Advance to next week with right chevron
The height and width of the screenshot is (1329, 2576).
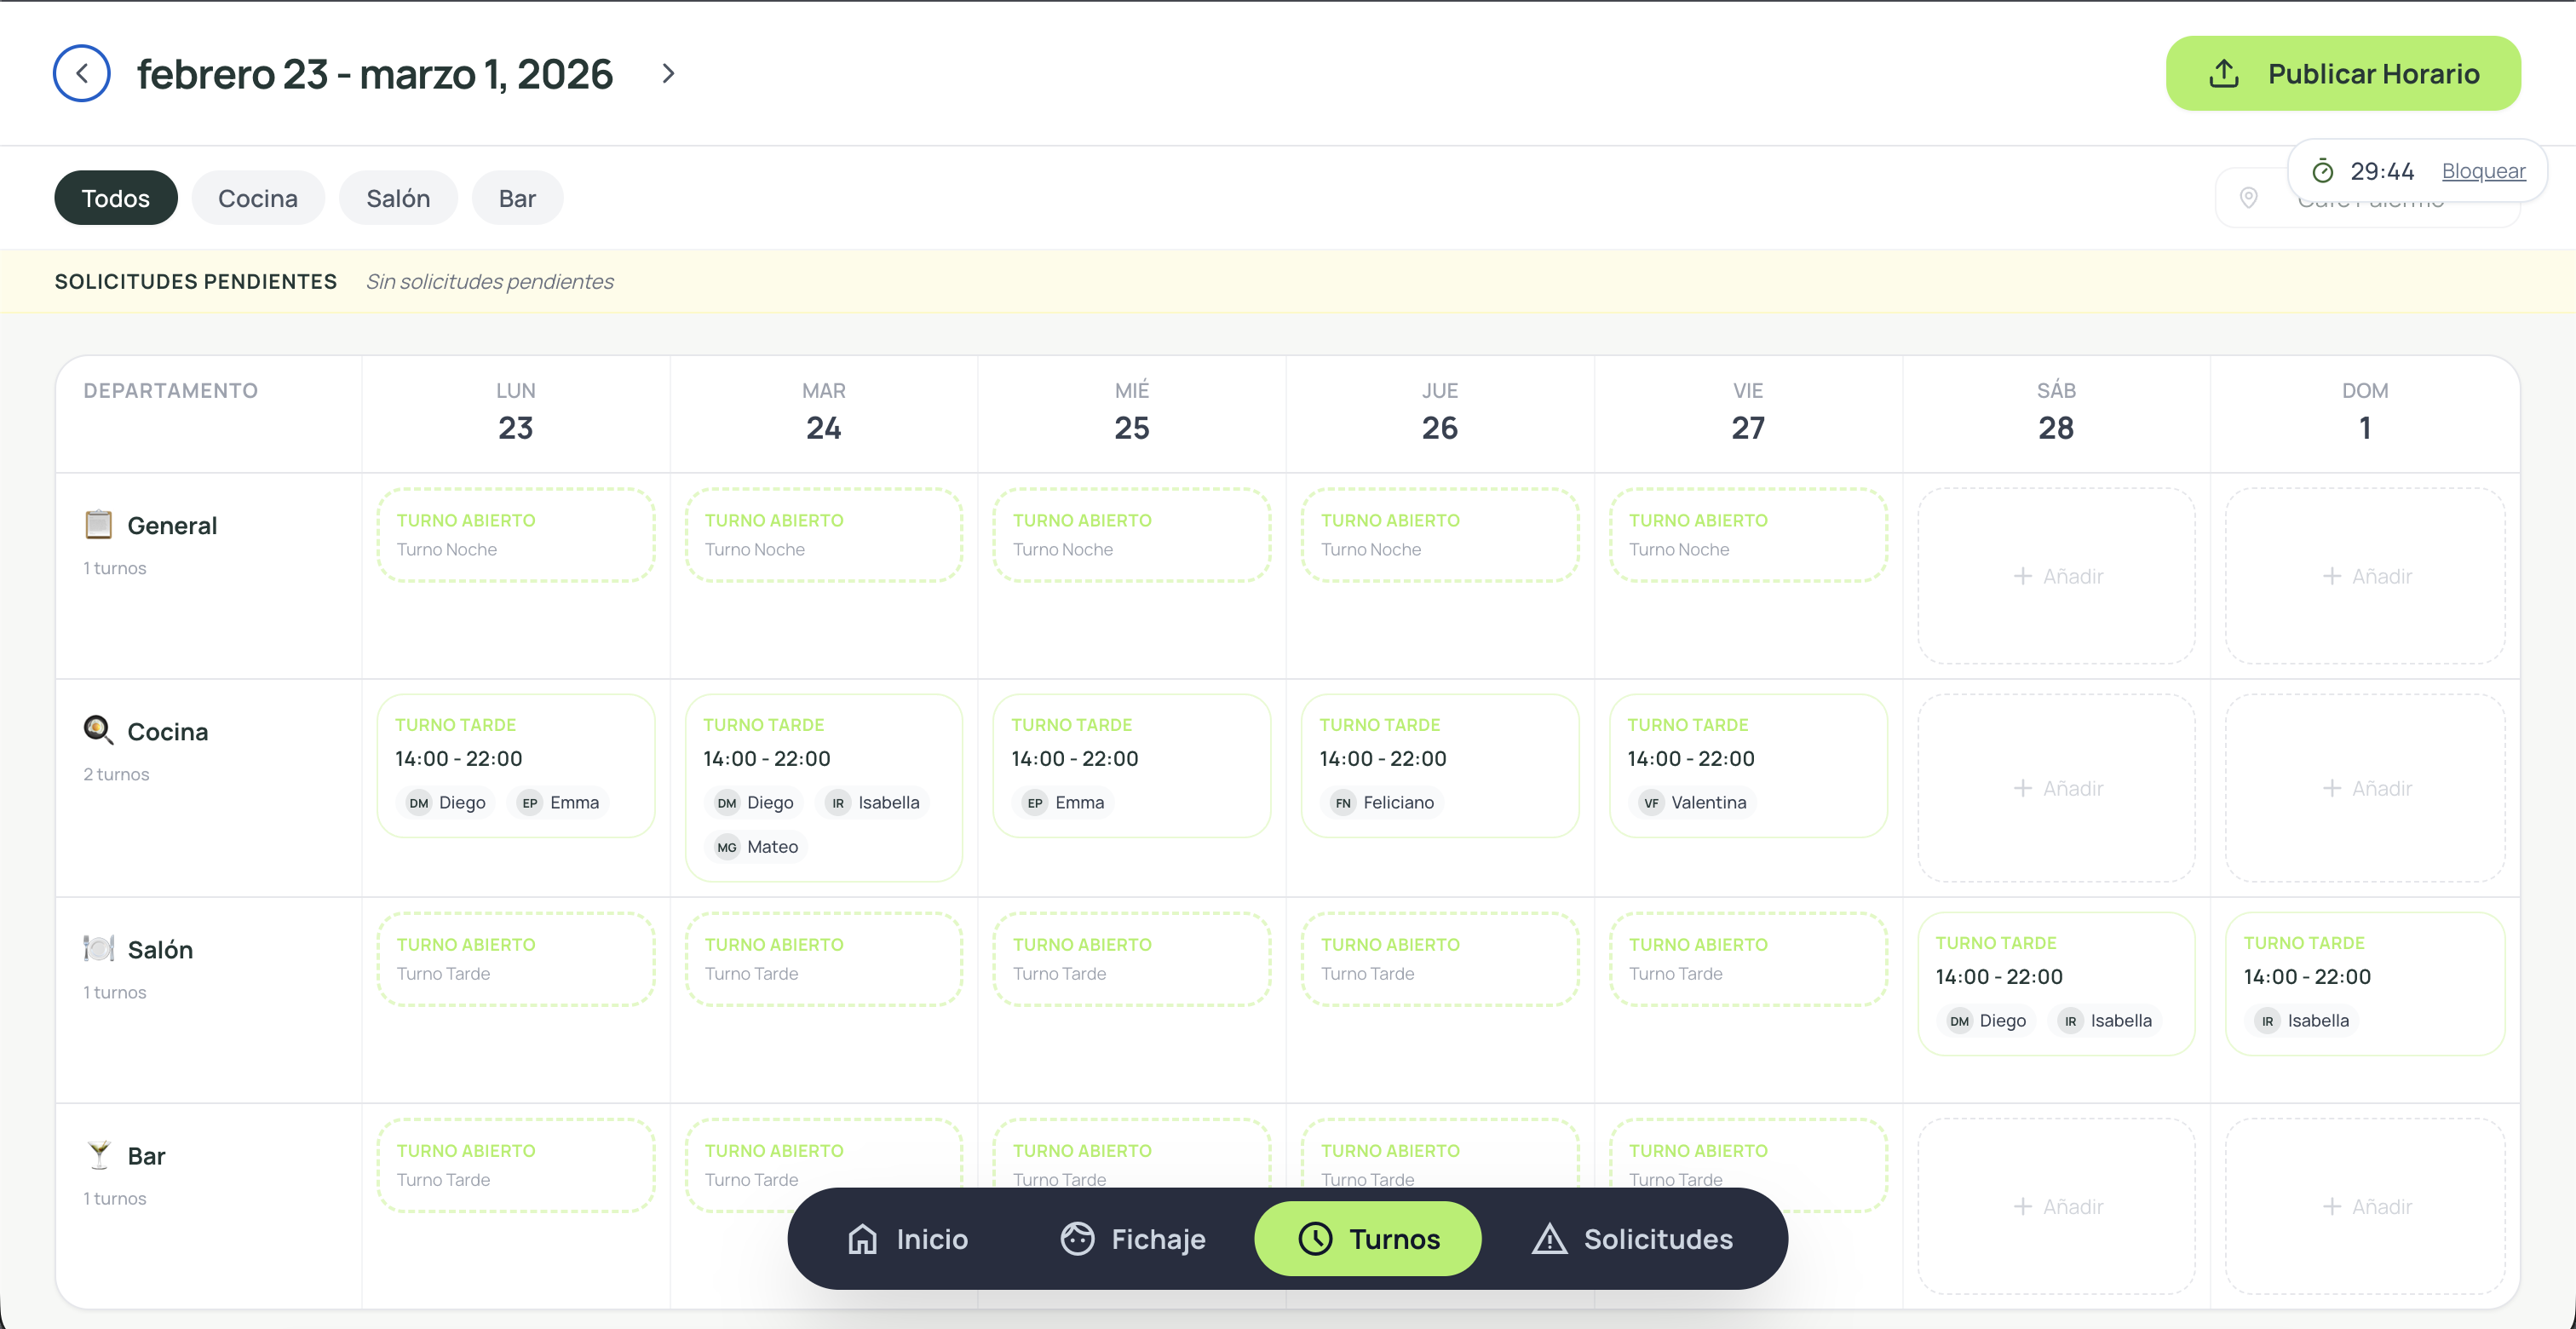(668, 73)
